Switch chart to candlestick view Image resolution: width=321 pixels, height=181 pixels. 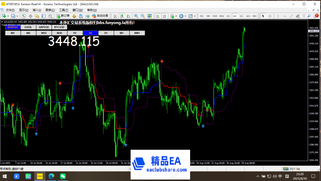pos(122,16)
